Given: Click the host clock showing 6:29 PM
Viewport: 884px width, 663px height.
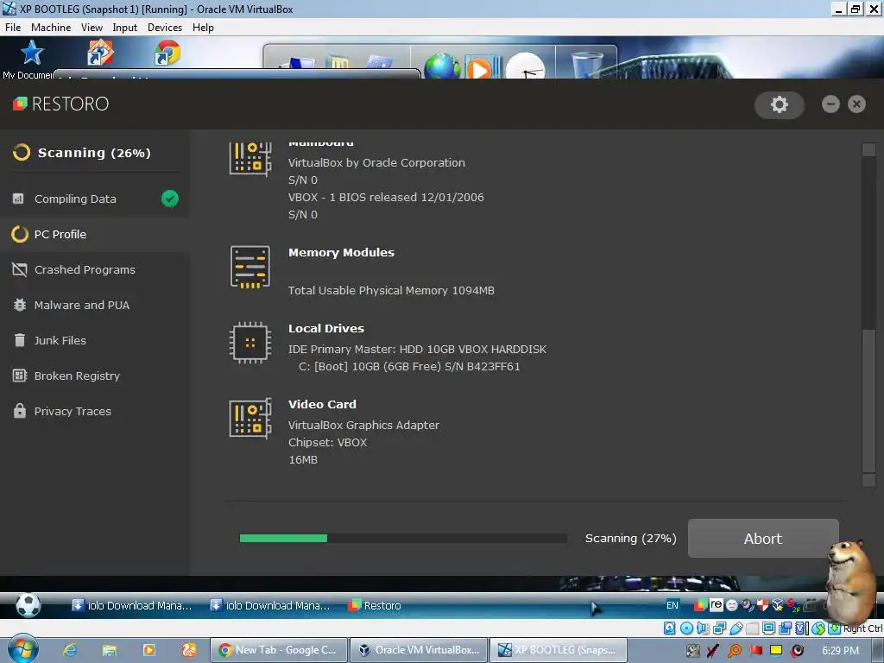Looking at the screenshot, I should pos(840,650).
